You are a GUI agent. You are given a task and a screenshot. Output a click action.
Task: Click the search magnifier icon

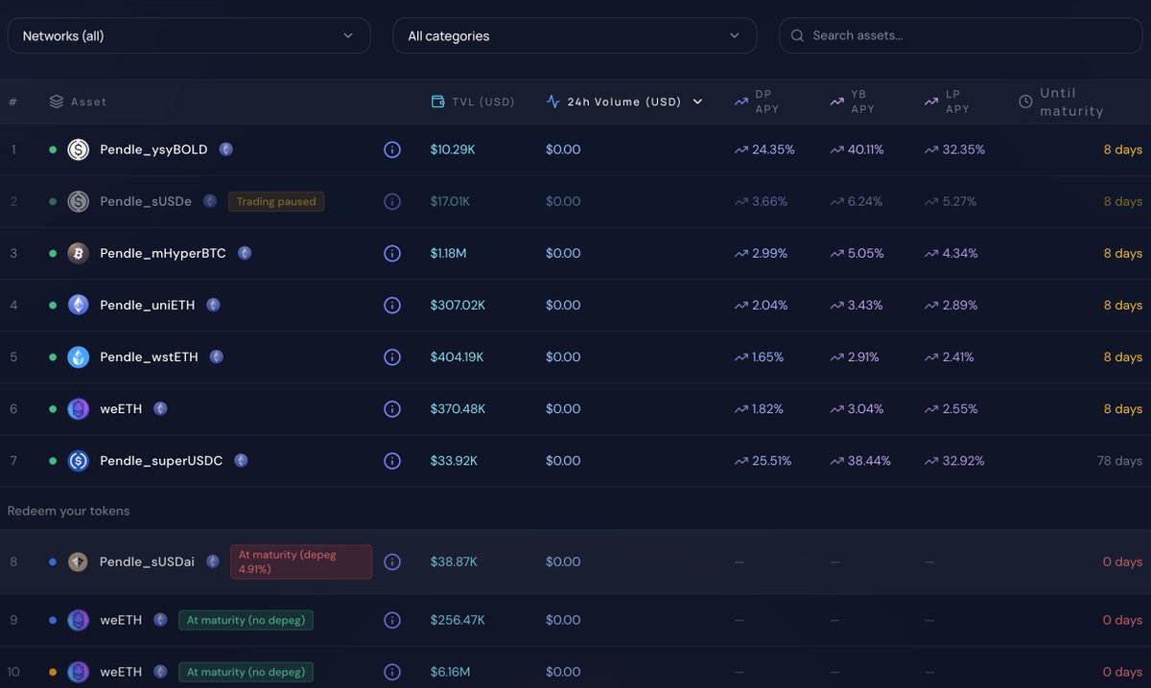(797, 35)
